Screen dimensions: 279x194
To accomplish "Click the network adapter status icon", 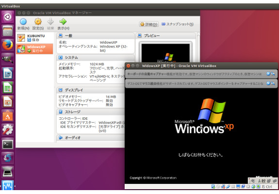I will 223,187.
